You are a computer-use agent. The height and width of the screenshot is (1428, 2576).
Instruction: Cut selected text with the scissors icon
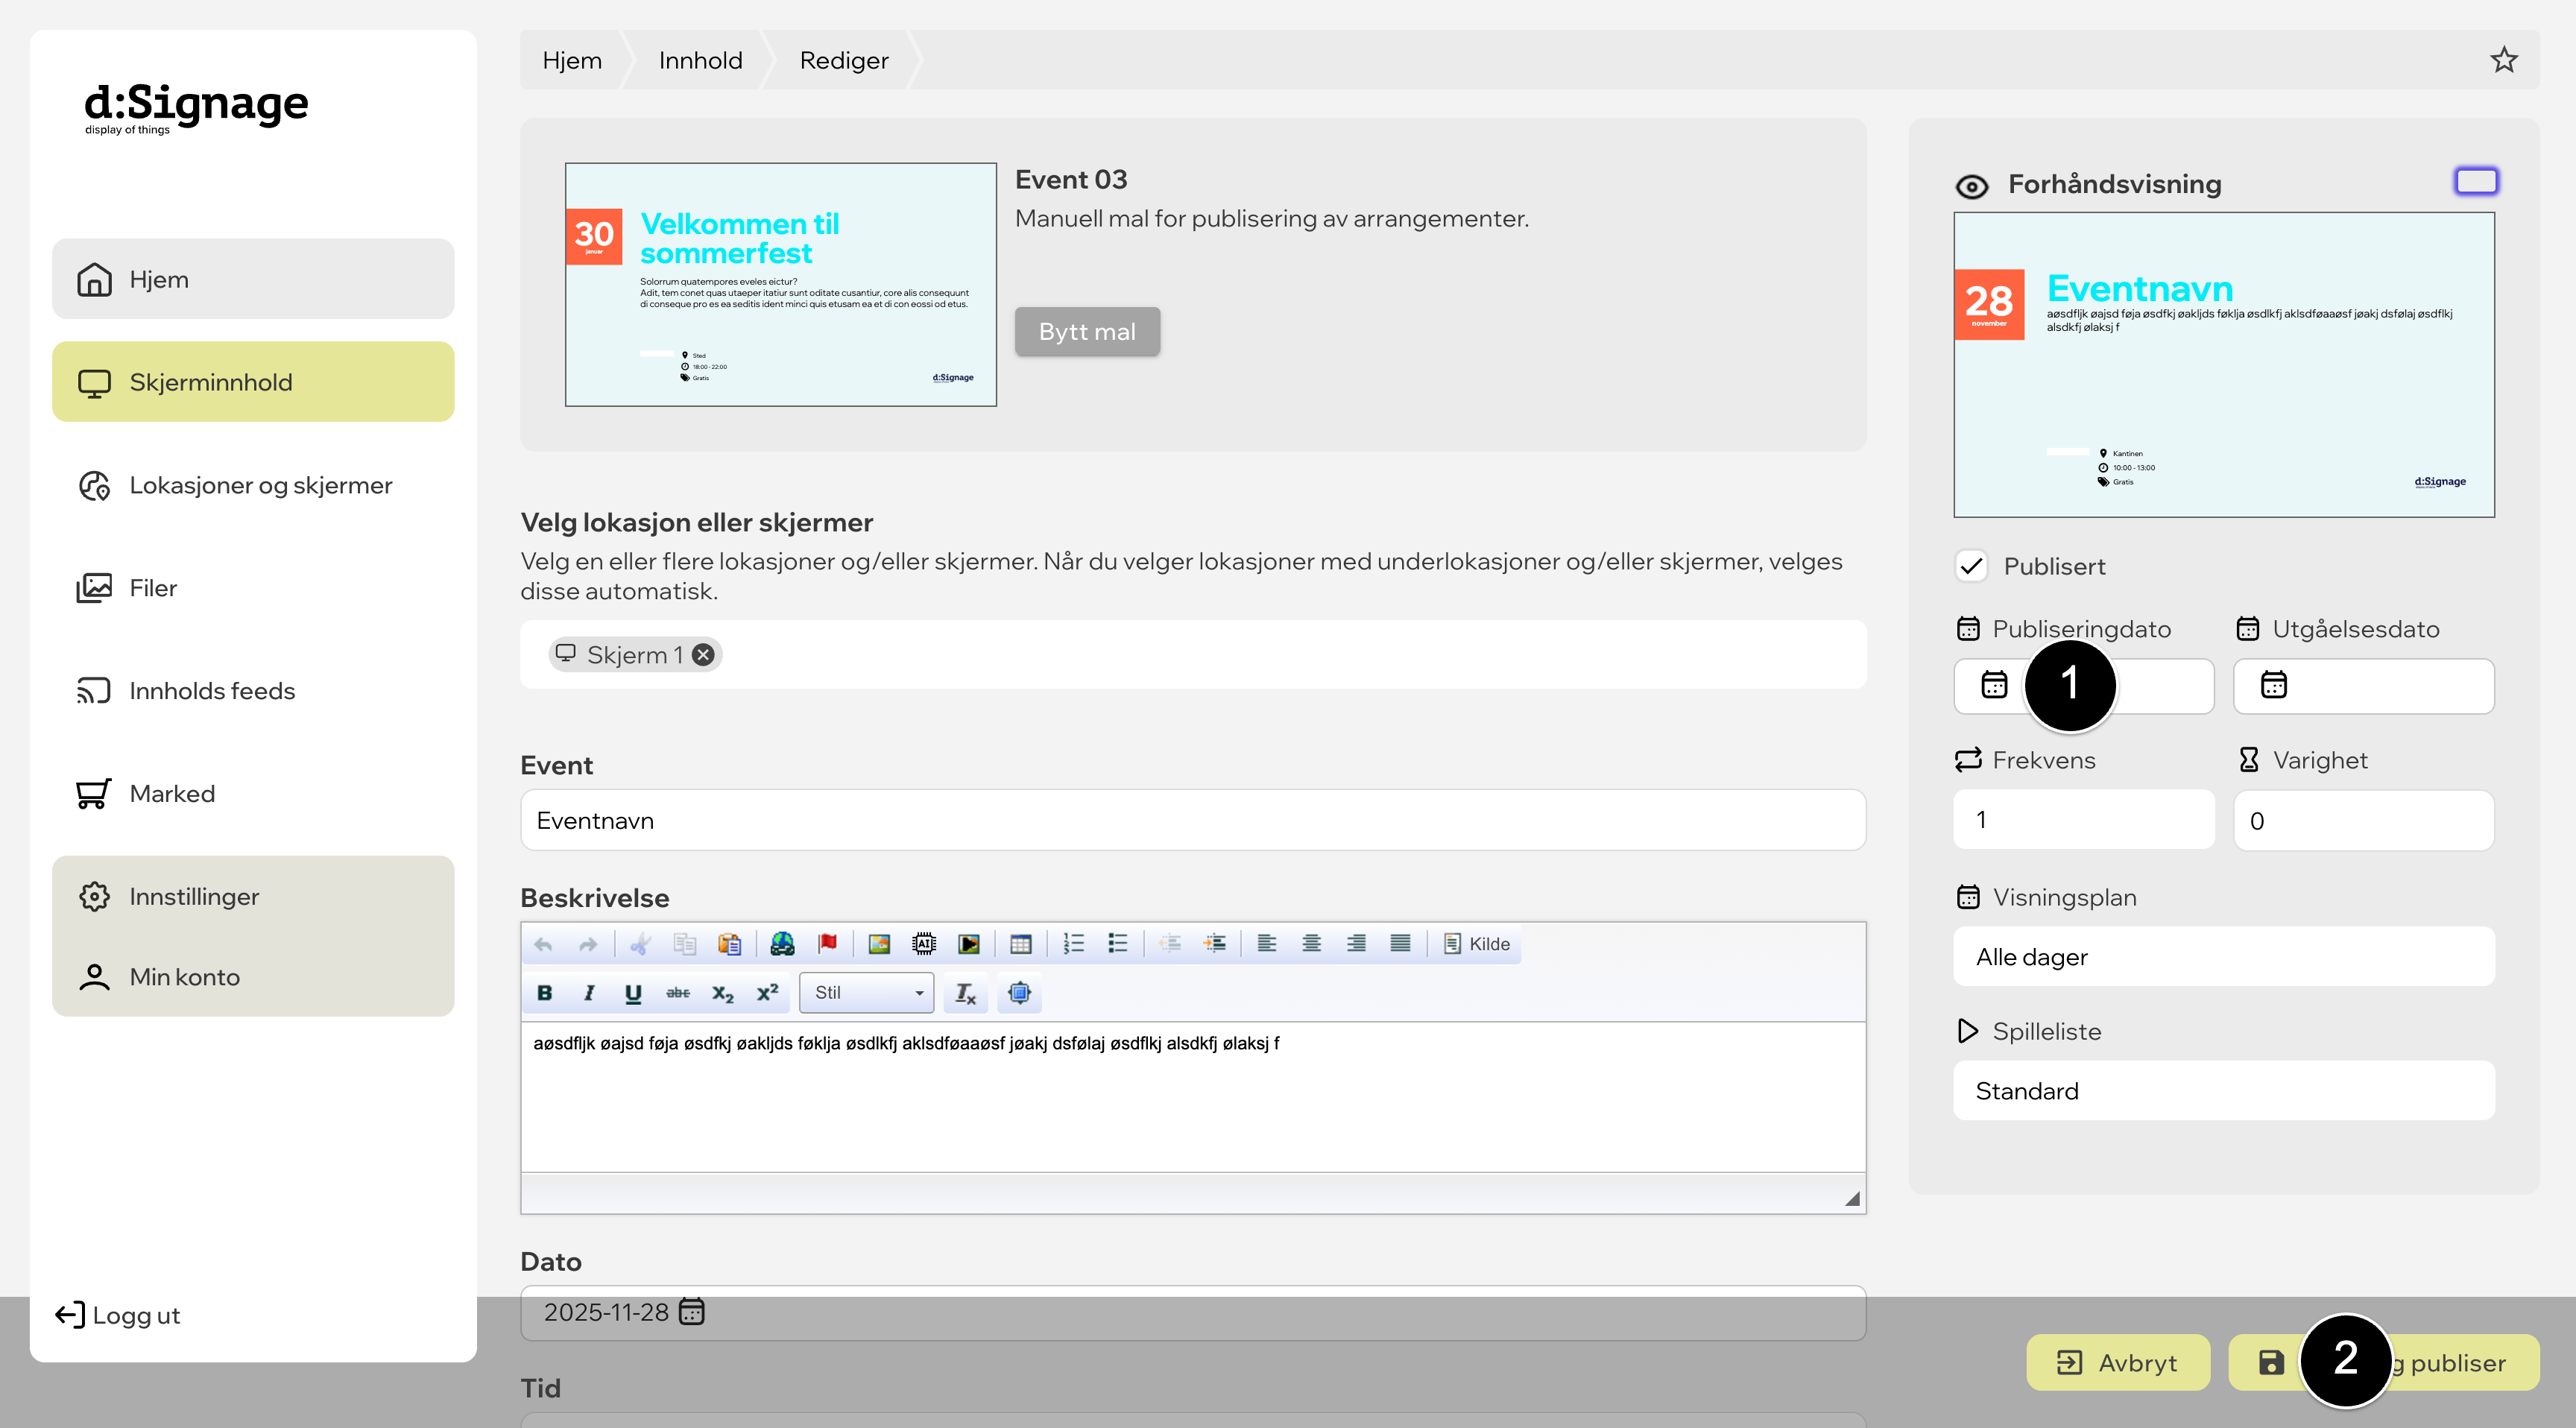[x=640, y=944]
